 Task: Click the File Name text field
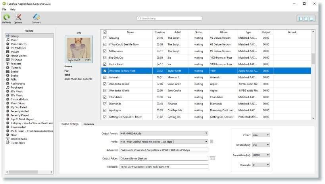(164, 167)
